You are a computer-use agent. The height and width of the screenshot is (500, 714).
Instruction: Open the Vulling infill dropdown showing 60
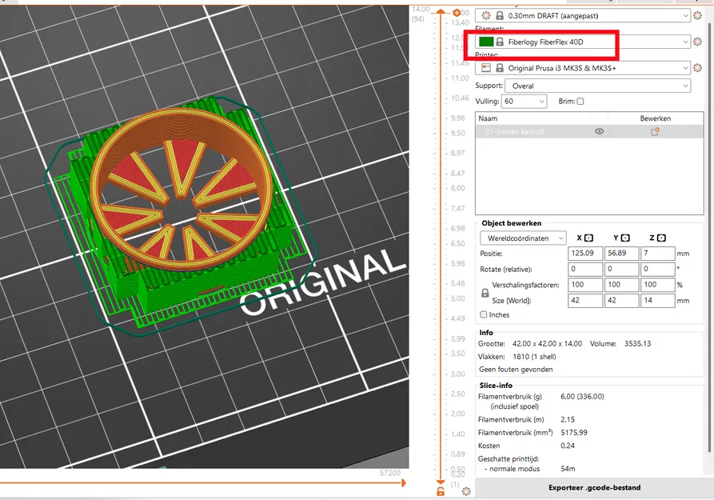[x=525, y=101]
